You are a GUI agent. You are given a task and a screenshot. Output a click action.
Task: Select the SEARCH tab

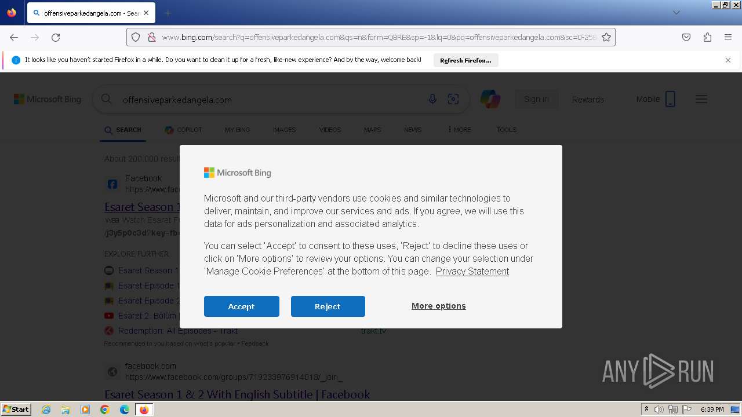[123, 130]
